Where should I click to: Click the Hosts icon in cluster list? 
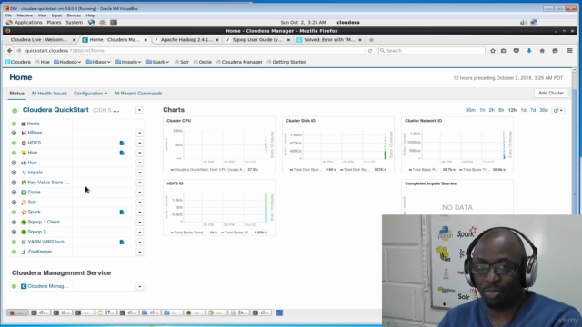(x=24, y=124)
